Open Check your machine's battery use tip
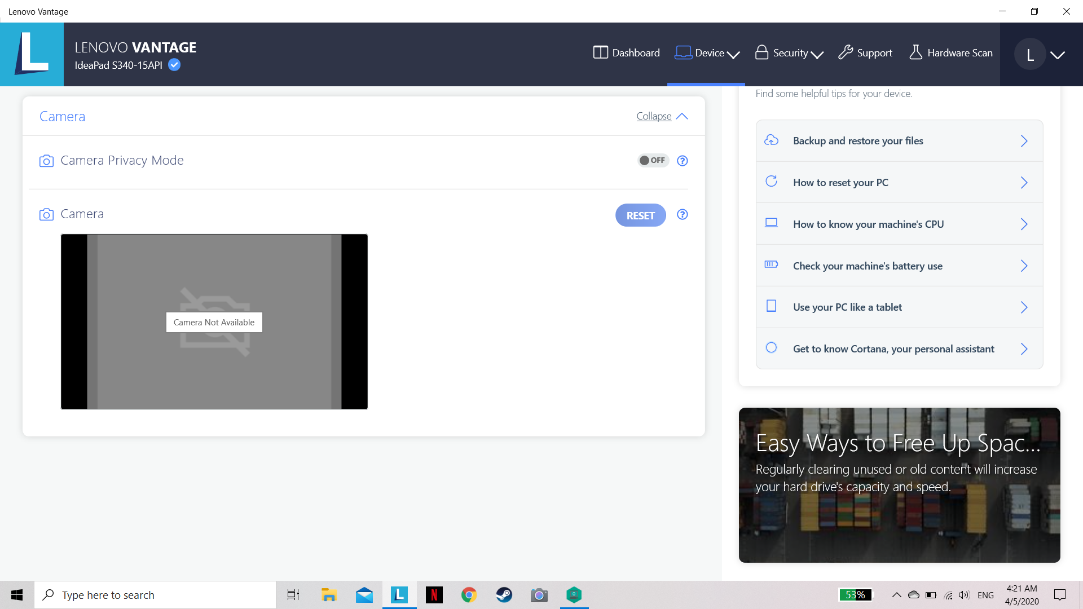This screenshot has height=609, width=1083. click(899, 266)
